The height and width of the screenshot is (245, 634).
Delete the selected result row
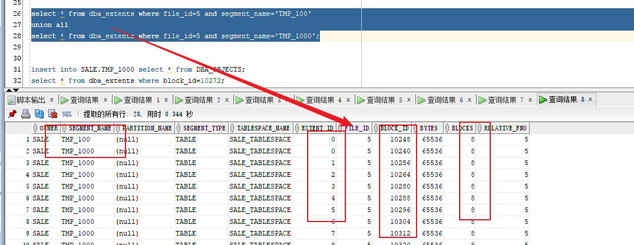click(x=52, y=114)
